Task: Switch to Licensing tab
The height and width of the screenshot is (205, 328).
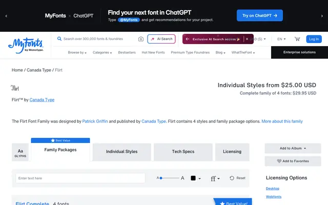Action: coord(232,152)
